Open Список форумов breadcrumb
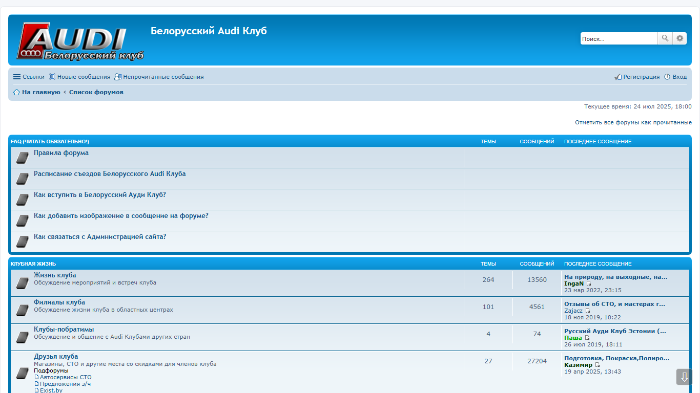Image resolution: width=700 pixels, height=393 pixels. (x=96, y=92)
